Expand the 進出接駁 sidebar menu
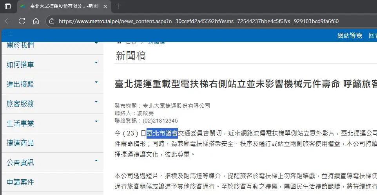Viewport: 377px width, 195px height. pyautogui.click(x=53, y=84)
